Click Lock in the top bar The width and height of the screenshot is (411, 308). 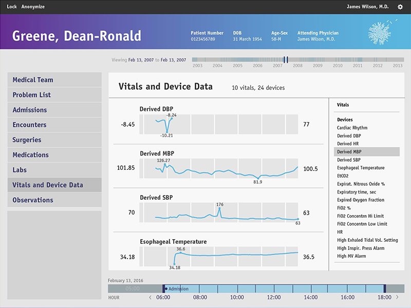click(11, 7)
